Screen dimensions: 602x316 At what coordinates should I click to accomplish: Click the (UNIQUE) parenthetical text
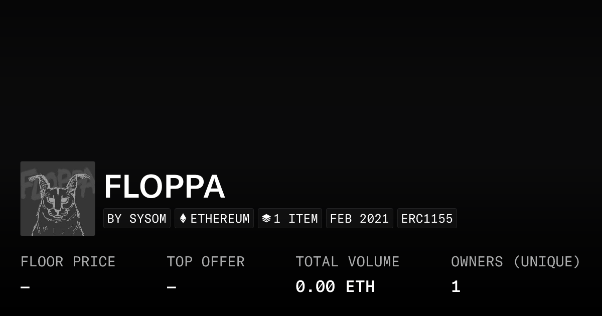pos(546,262)
